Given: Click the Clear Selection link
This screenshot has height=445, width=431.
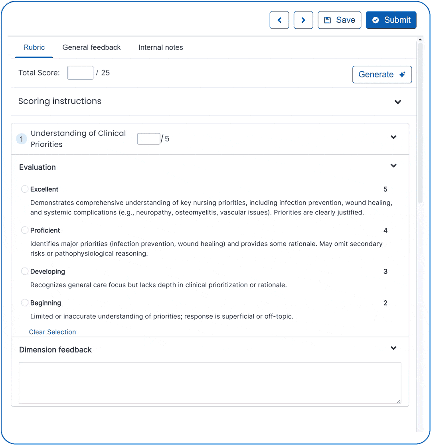Looking at the screenshot, I should 52,332.
